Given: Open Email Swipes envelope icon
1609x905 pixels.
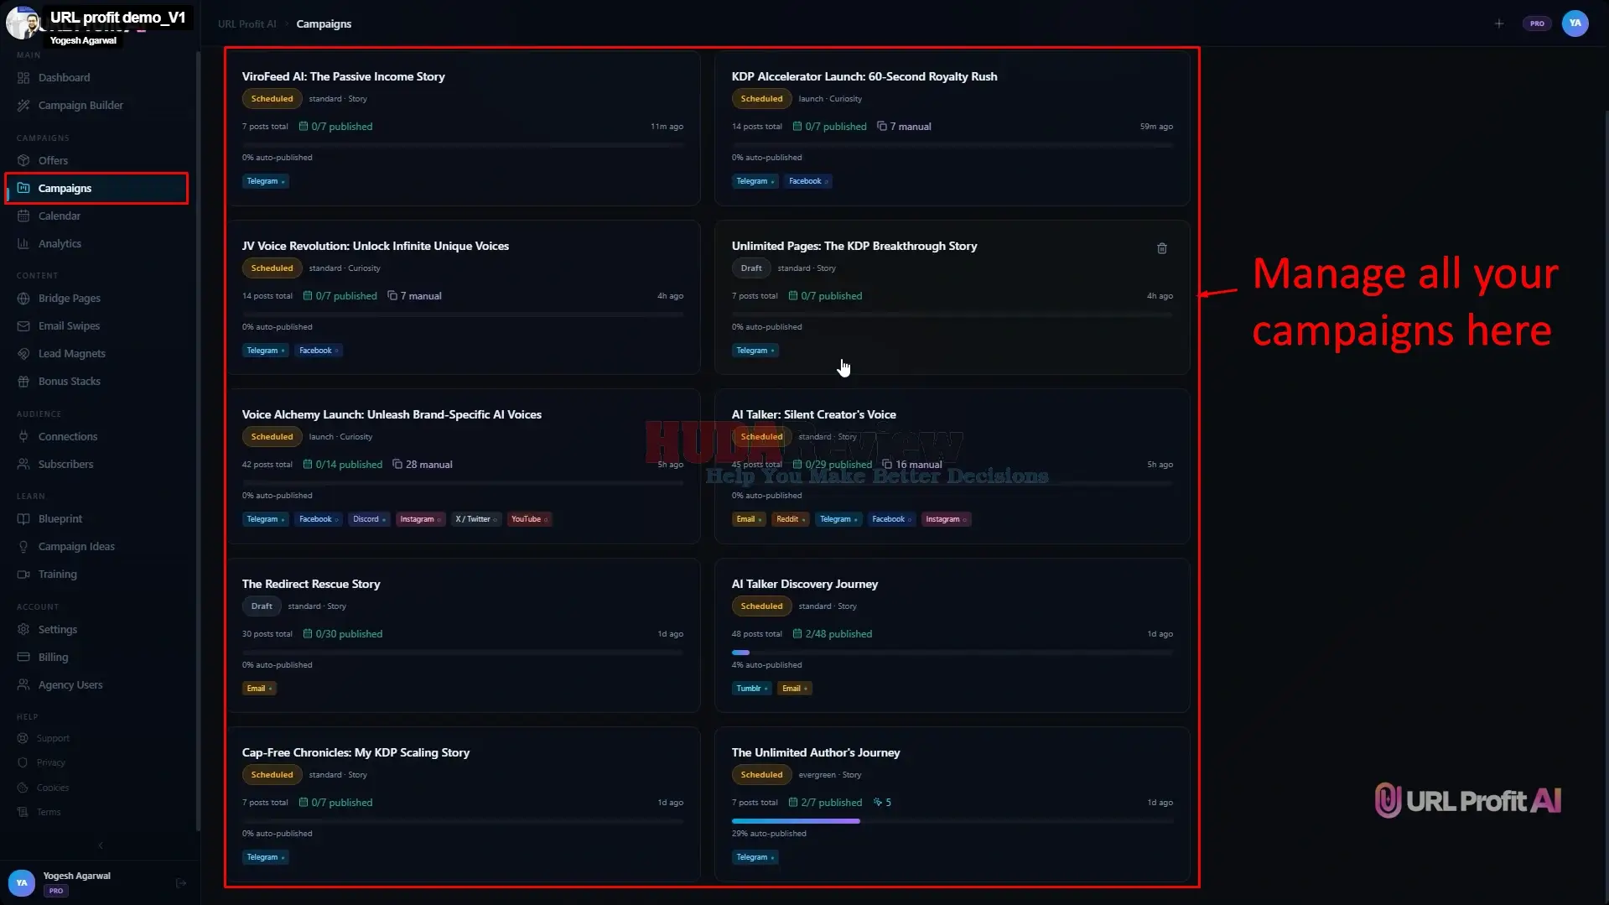Looking at the screenshot, I should [x=23, y=325].
